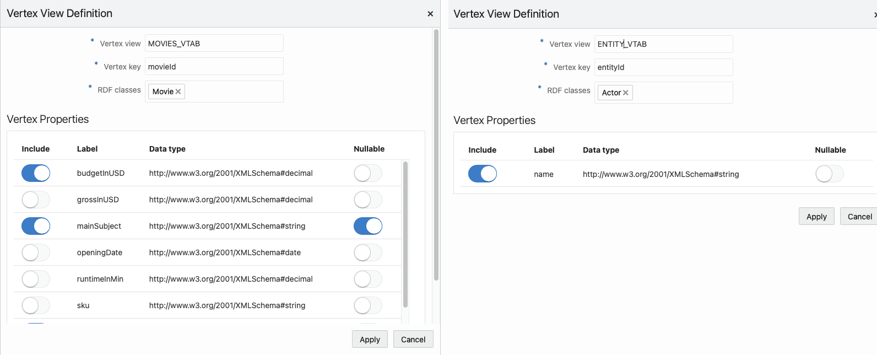Image resolution: width=877 pixels, height=355 pixels.
Task: Click Apply in the ENTITY_VTAB dialog
Action: coord(816,217)
